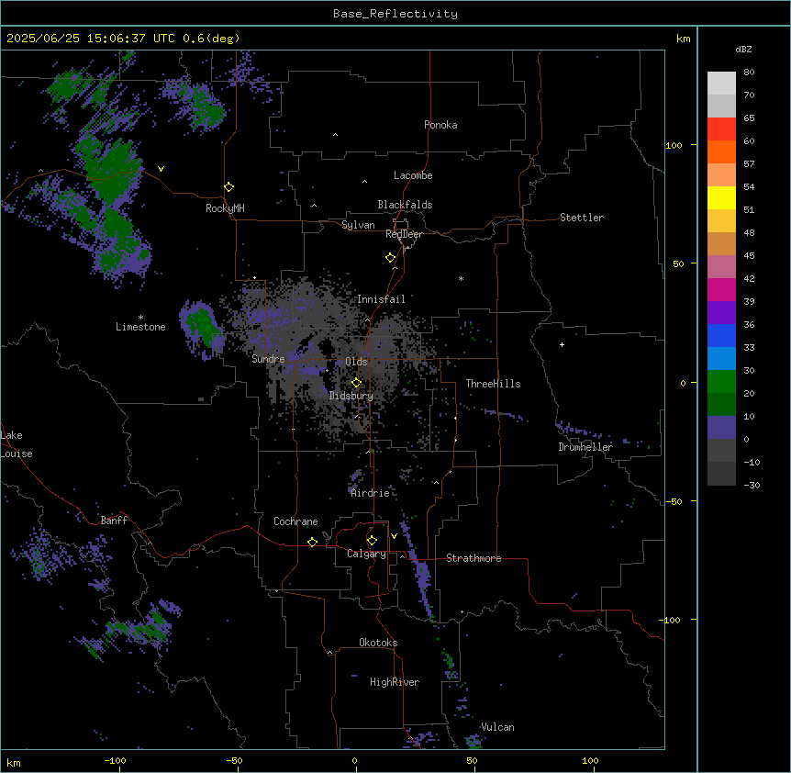This screenshot has width=791, height=773.
Task: Click the Innisfail label
Action: (381, 299)
